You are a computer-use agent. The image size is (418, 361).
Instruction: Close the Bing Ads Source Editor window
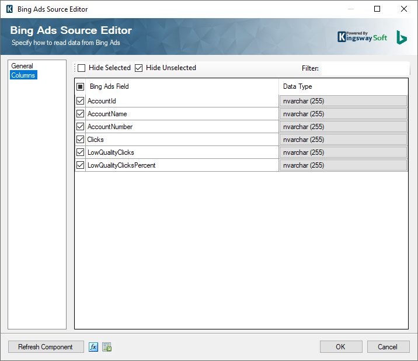tap(404, 9)
